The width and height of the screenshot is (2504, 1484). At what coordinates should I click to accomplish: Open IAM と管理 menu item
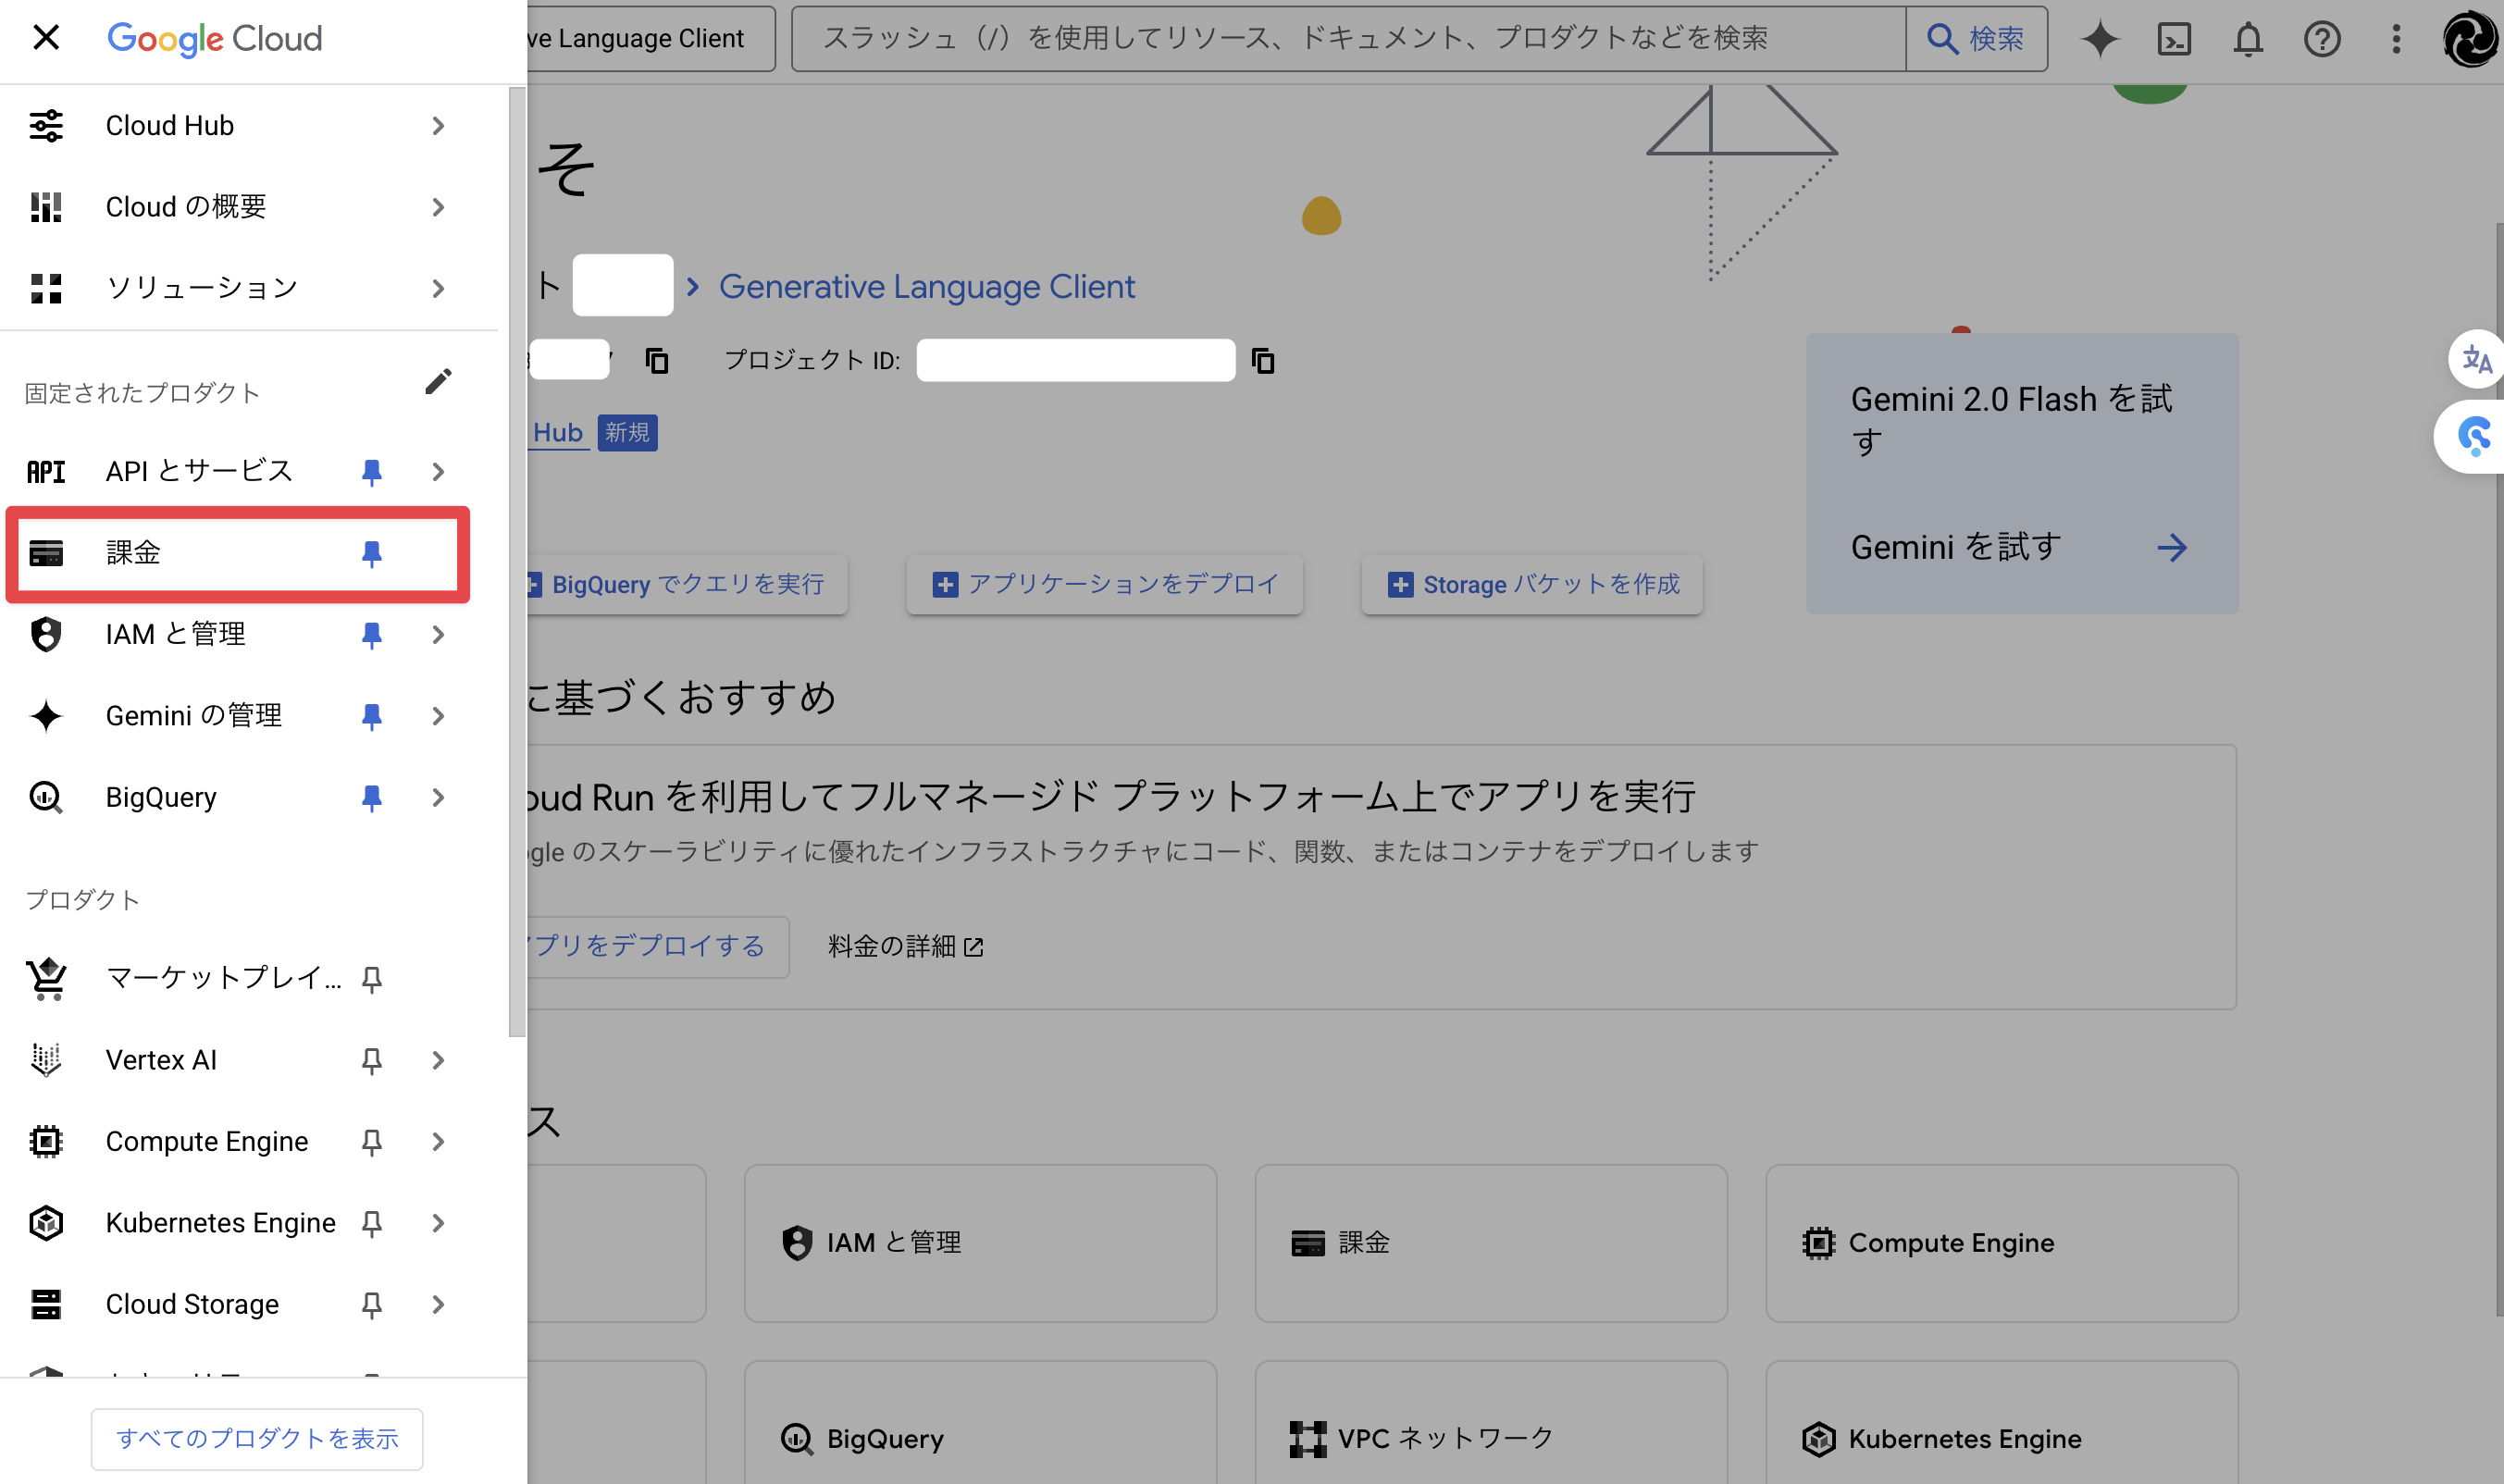(176, 634)
